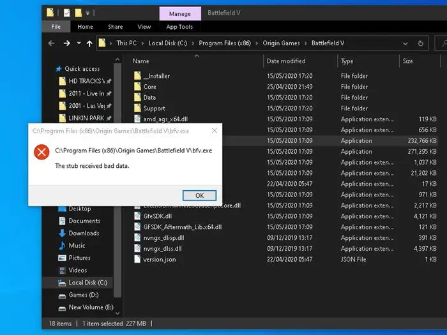Go back with the left arrow
This screenshot has width=447, height=335.
coord(52,43)
